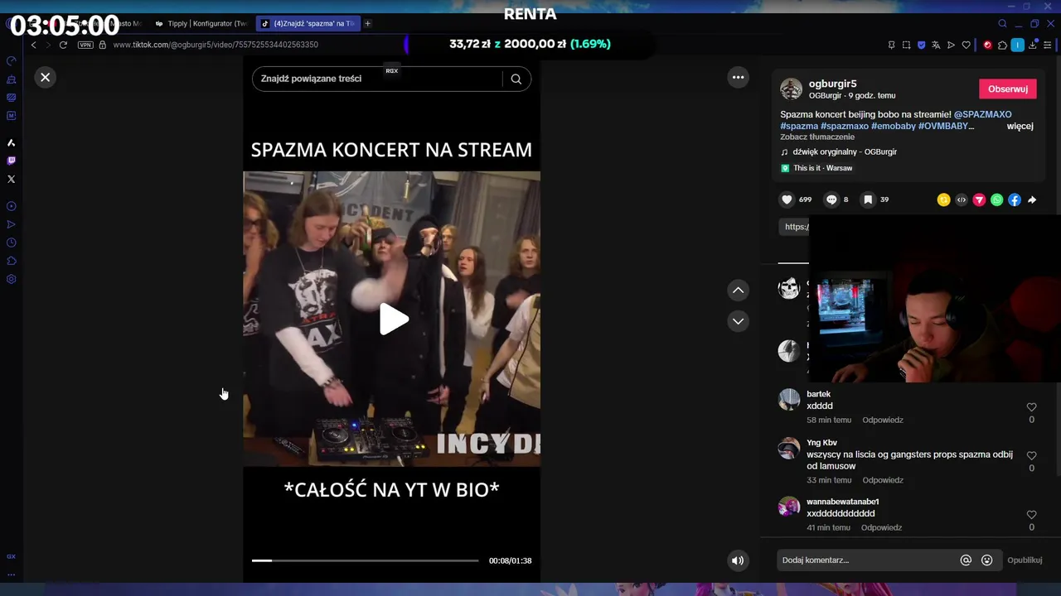Open comments via speech bubble icon
The width and height of the screenshot is (1061, 596).
(x=831, y=199)
